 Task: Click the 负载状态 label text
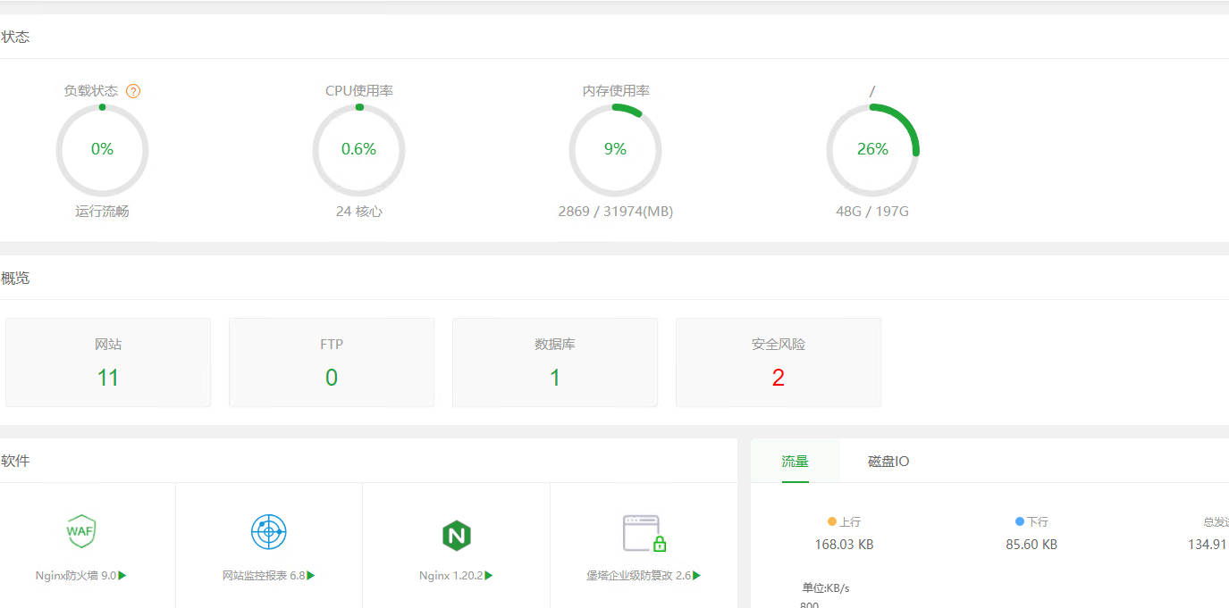[91, 91]
